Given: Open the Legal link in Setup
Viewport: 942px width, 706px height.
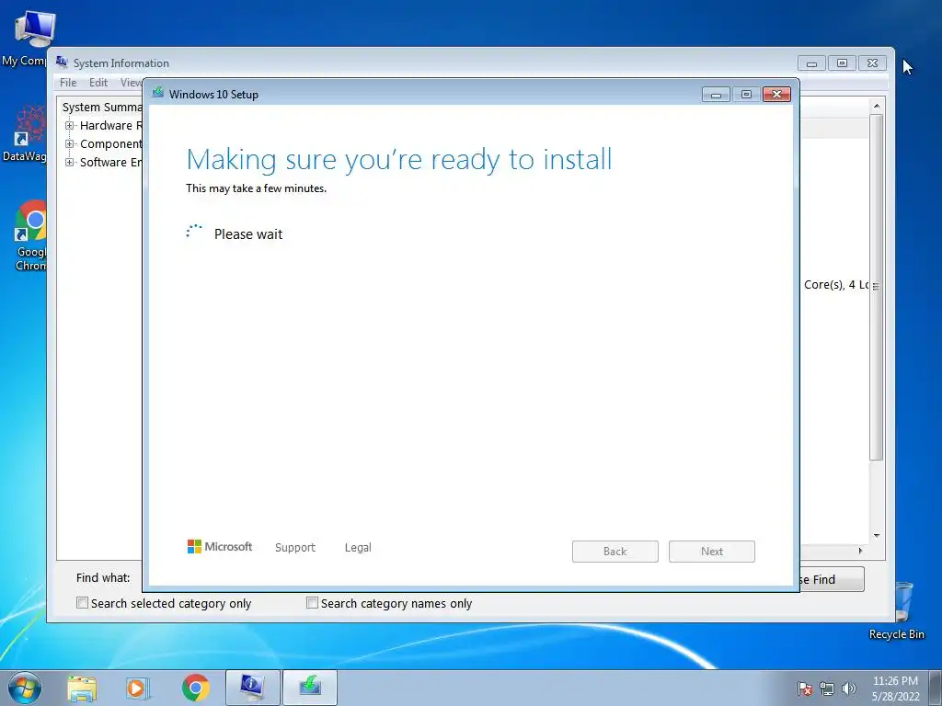Looking at the screenshot, I should click(x=358, y=547).
